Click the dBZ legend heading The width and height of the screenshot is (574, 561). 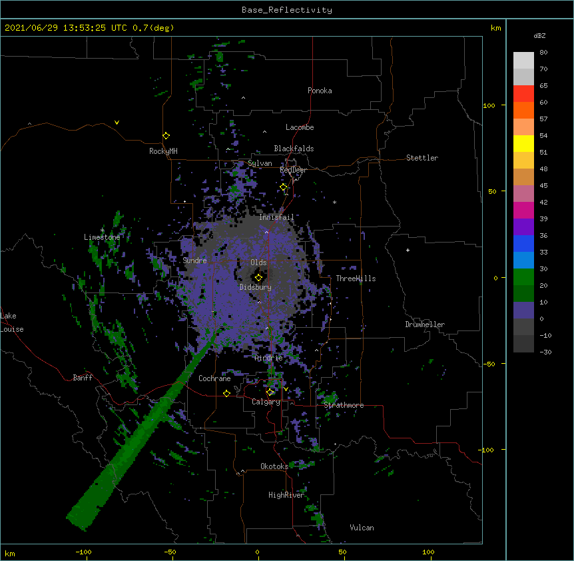(539, 35)
